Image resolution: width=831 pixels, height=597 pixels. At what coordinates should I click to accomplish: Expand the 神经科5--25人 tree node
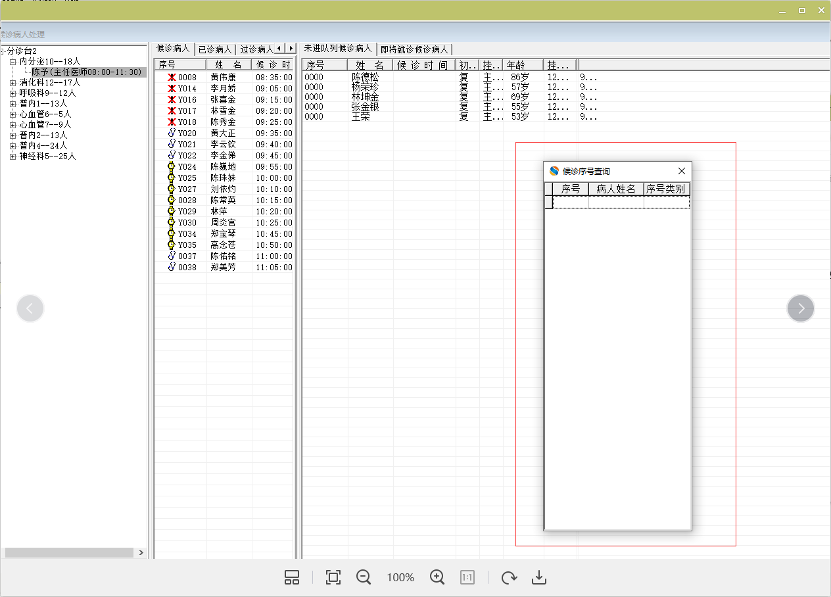click(x=13, y=156)
